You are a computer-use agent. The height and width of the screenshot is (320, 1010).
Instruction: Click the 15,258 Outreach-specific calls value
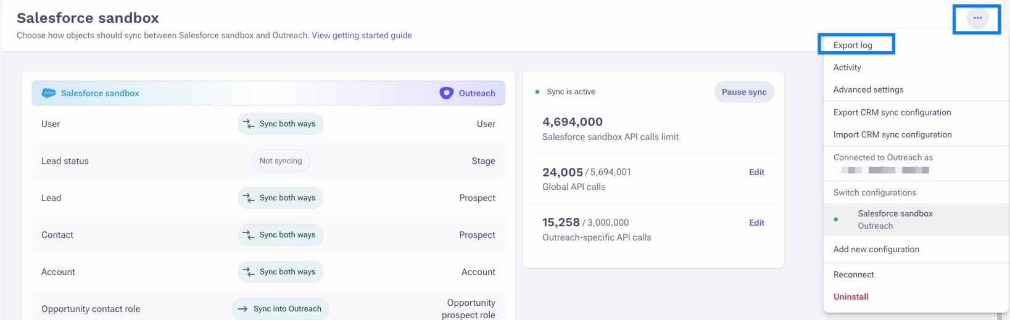(x=561, y=223)
